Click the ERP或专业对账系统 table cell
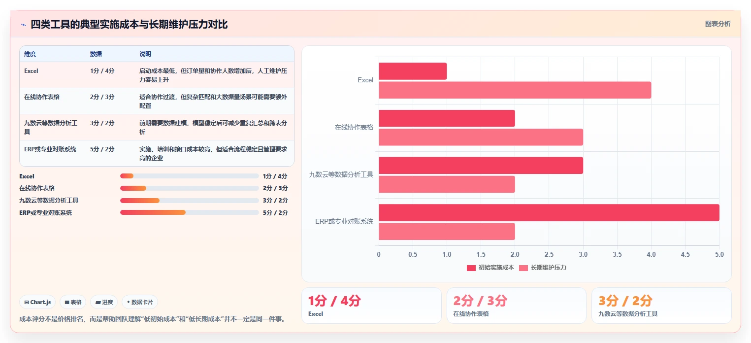The height and width of the screenshot is (343, 751). click(x=50, y=149)
